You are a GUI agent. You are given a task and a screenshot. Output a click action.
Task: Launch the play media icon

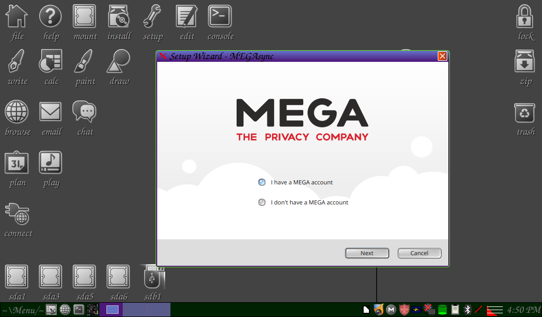pyautogui.click(x=51, y=169)
